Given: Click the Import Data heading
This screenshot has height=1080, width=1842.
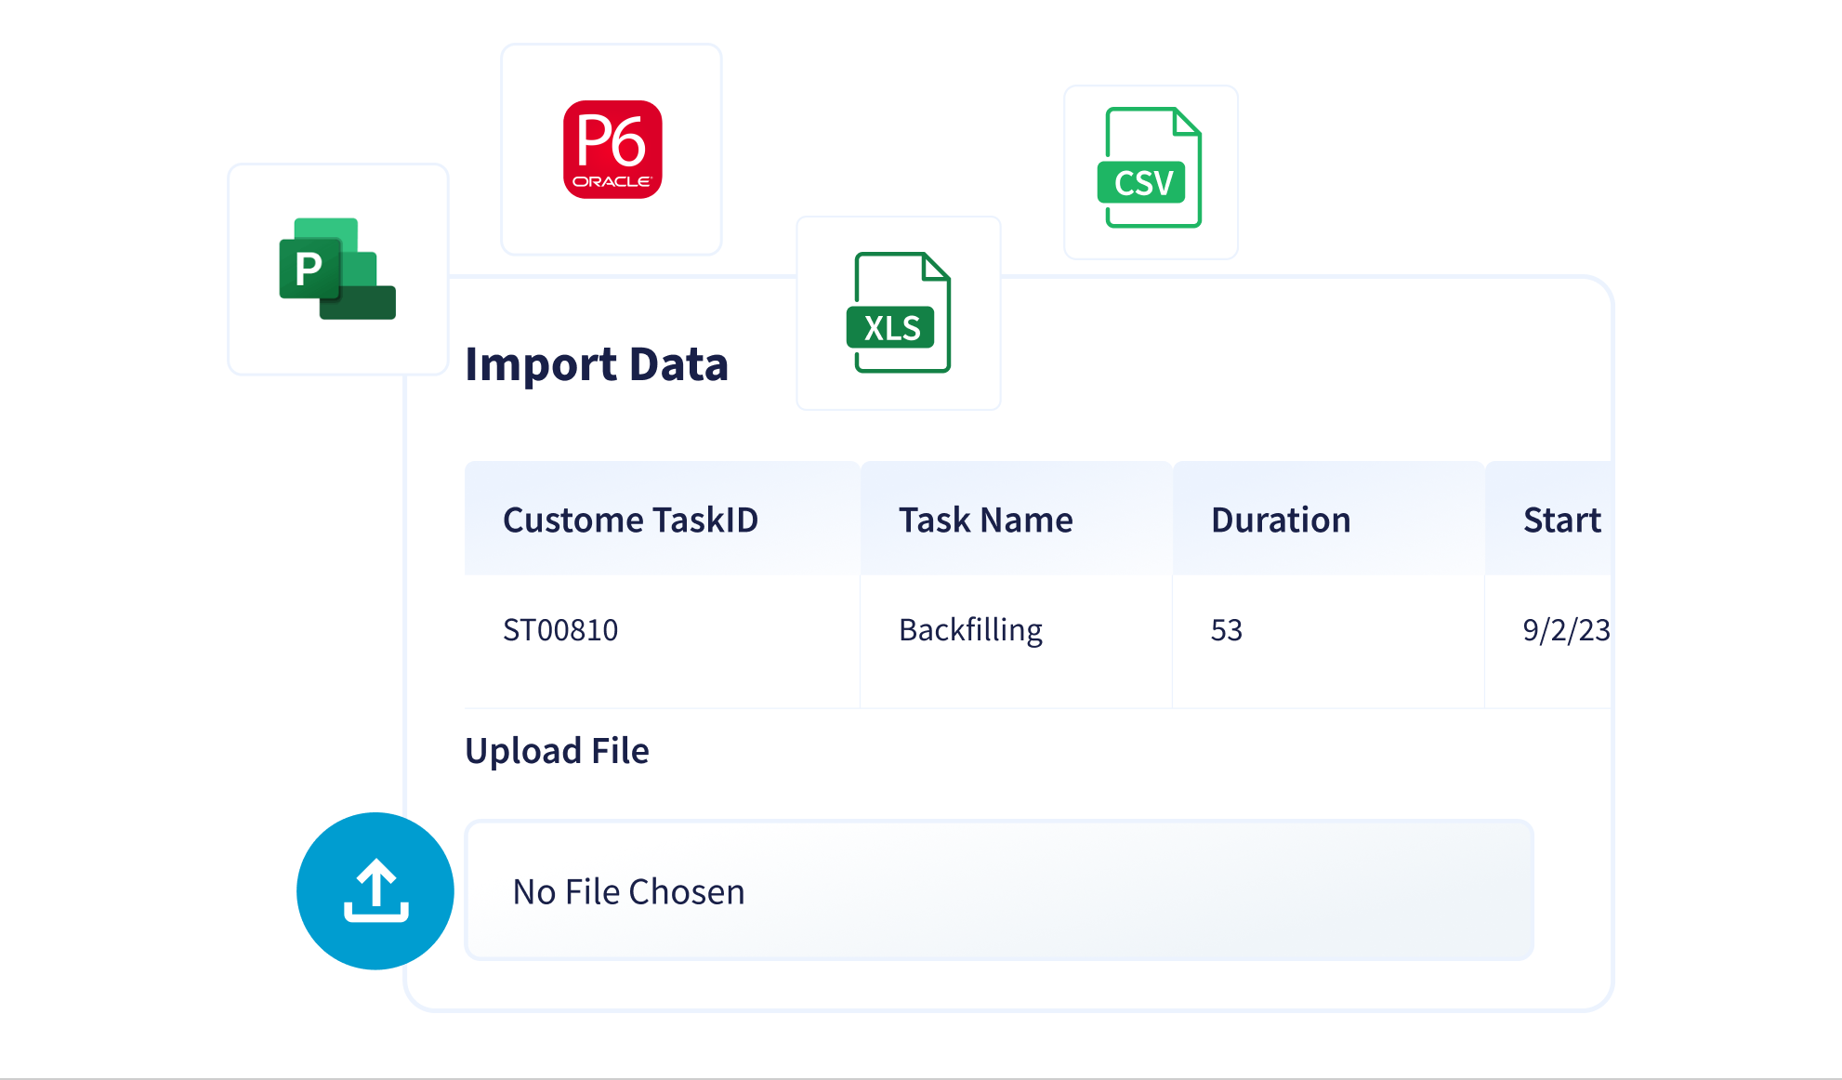Looking at the screenshot, I should point(596,363).
